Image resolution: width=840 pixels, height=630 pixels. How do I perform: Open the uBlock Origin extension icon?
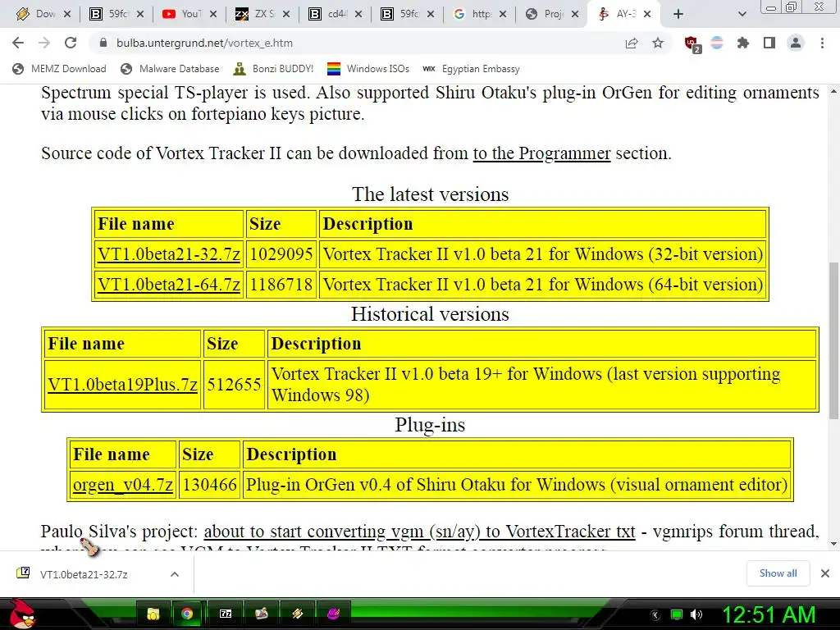pyautogui.click(x=692, y=43)
